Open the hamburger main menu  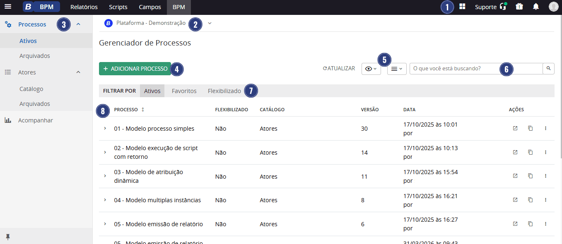(7, 7)
